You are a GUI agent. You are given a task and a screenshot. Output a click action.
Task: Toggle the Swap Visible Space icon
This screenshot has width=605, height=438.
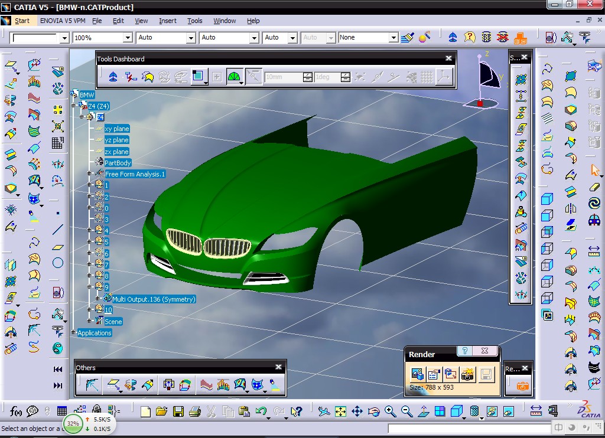pos(509,412)
